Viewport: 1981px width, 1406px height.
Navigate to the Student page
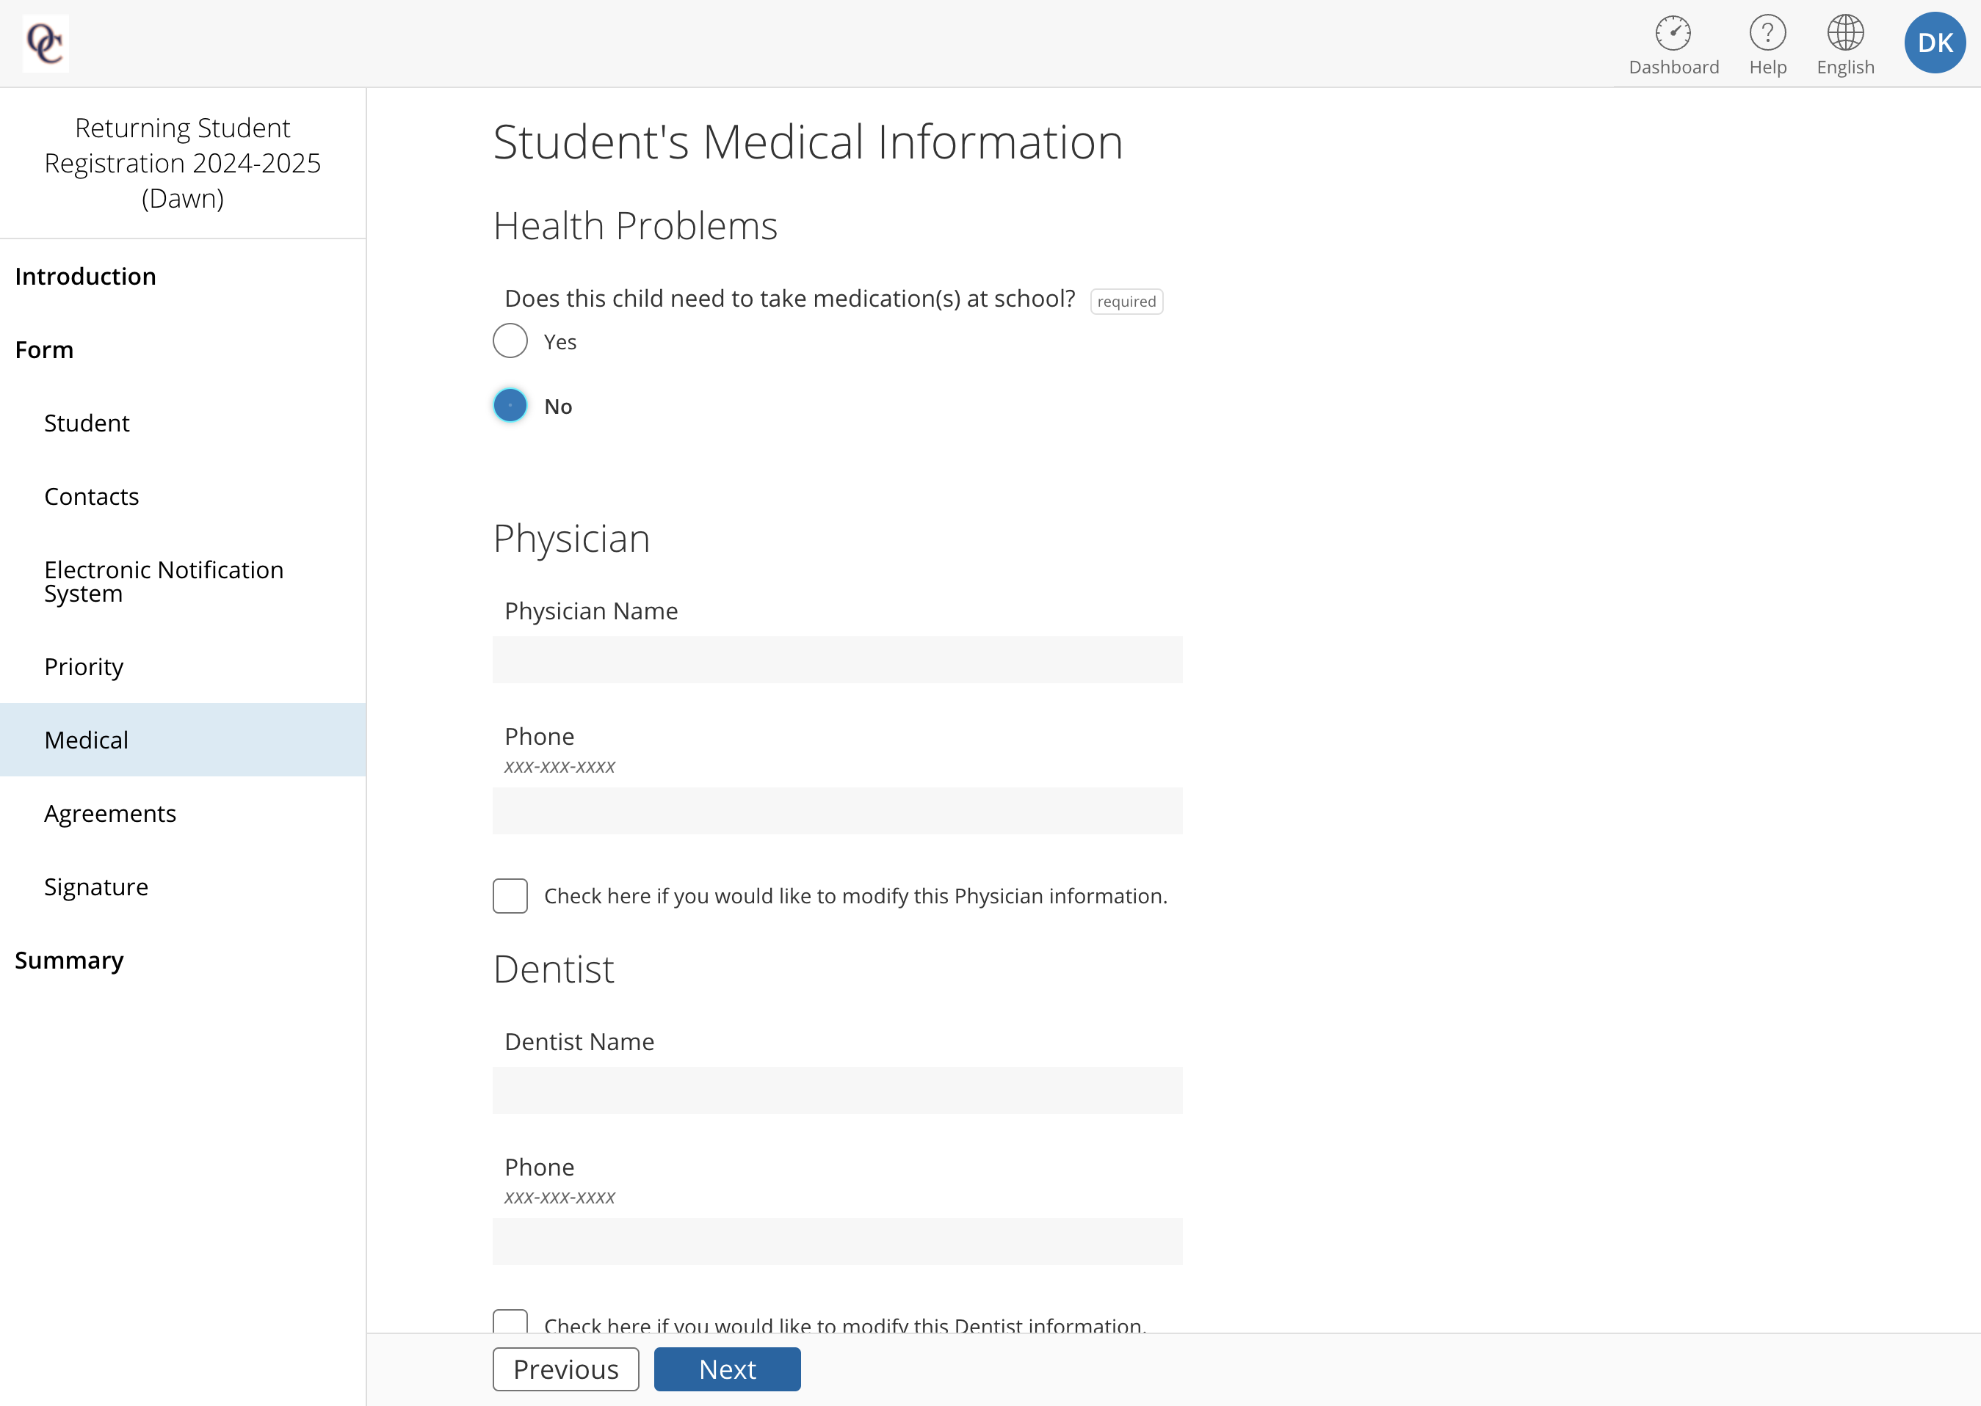(x=183, y=423)
